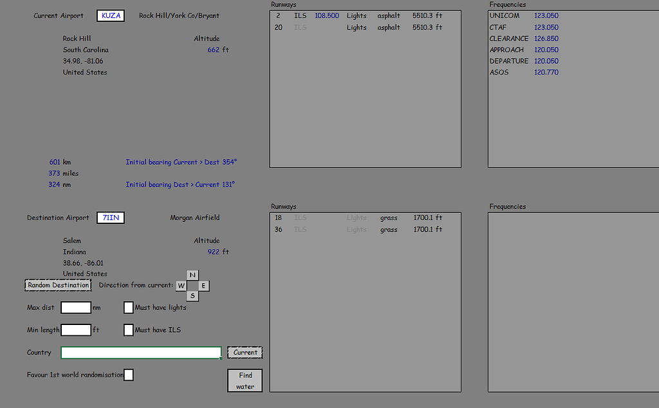The image size is (659, 408).
Task: Enable the Must have lights checkbox
Action: [x=128, y=307]
